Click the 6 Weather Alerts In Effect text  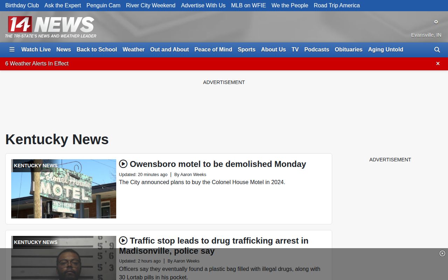(37, 64)
